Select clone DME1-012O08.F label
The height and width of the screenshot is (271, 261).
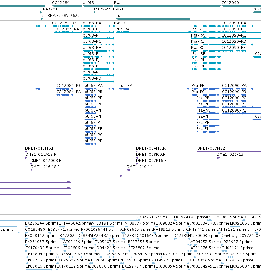point(46,161)
